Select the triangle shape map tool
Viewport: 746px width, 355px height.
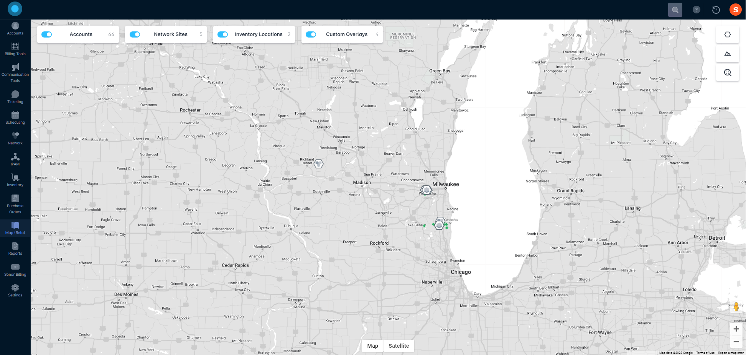coord(728,54)
